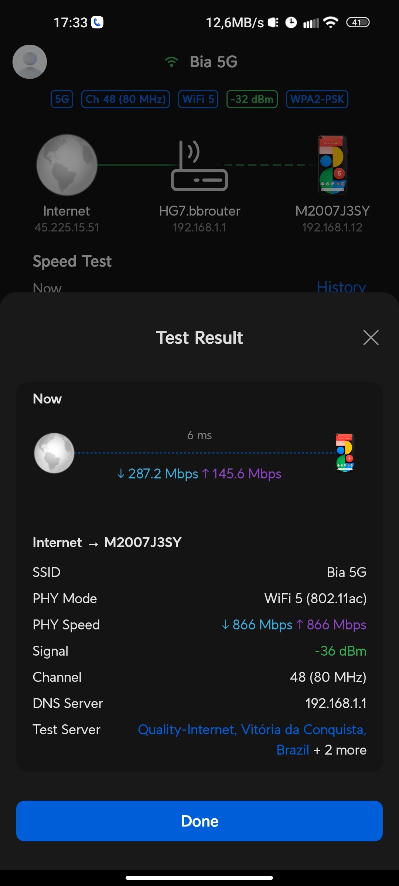Open the Quality-Internet test server link
The height and width of the screenshot is (886, 399).
click(252, 729)
